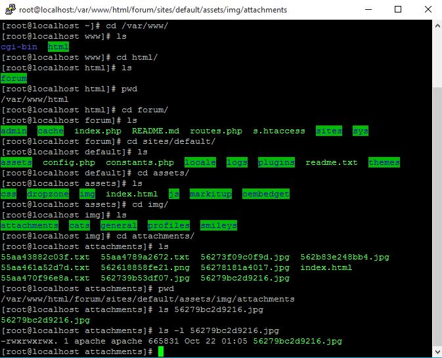Select the highlighted logs directory
Image resolution: width=442 pixels, height=358 pixels.
(x=237, y=162)
